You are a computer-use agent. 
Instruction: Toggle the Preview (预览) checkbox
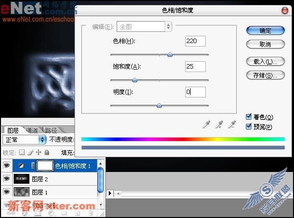pyautogui.click(x=248, y=126)
